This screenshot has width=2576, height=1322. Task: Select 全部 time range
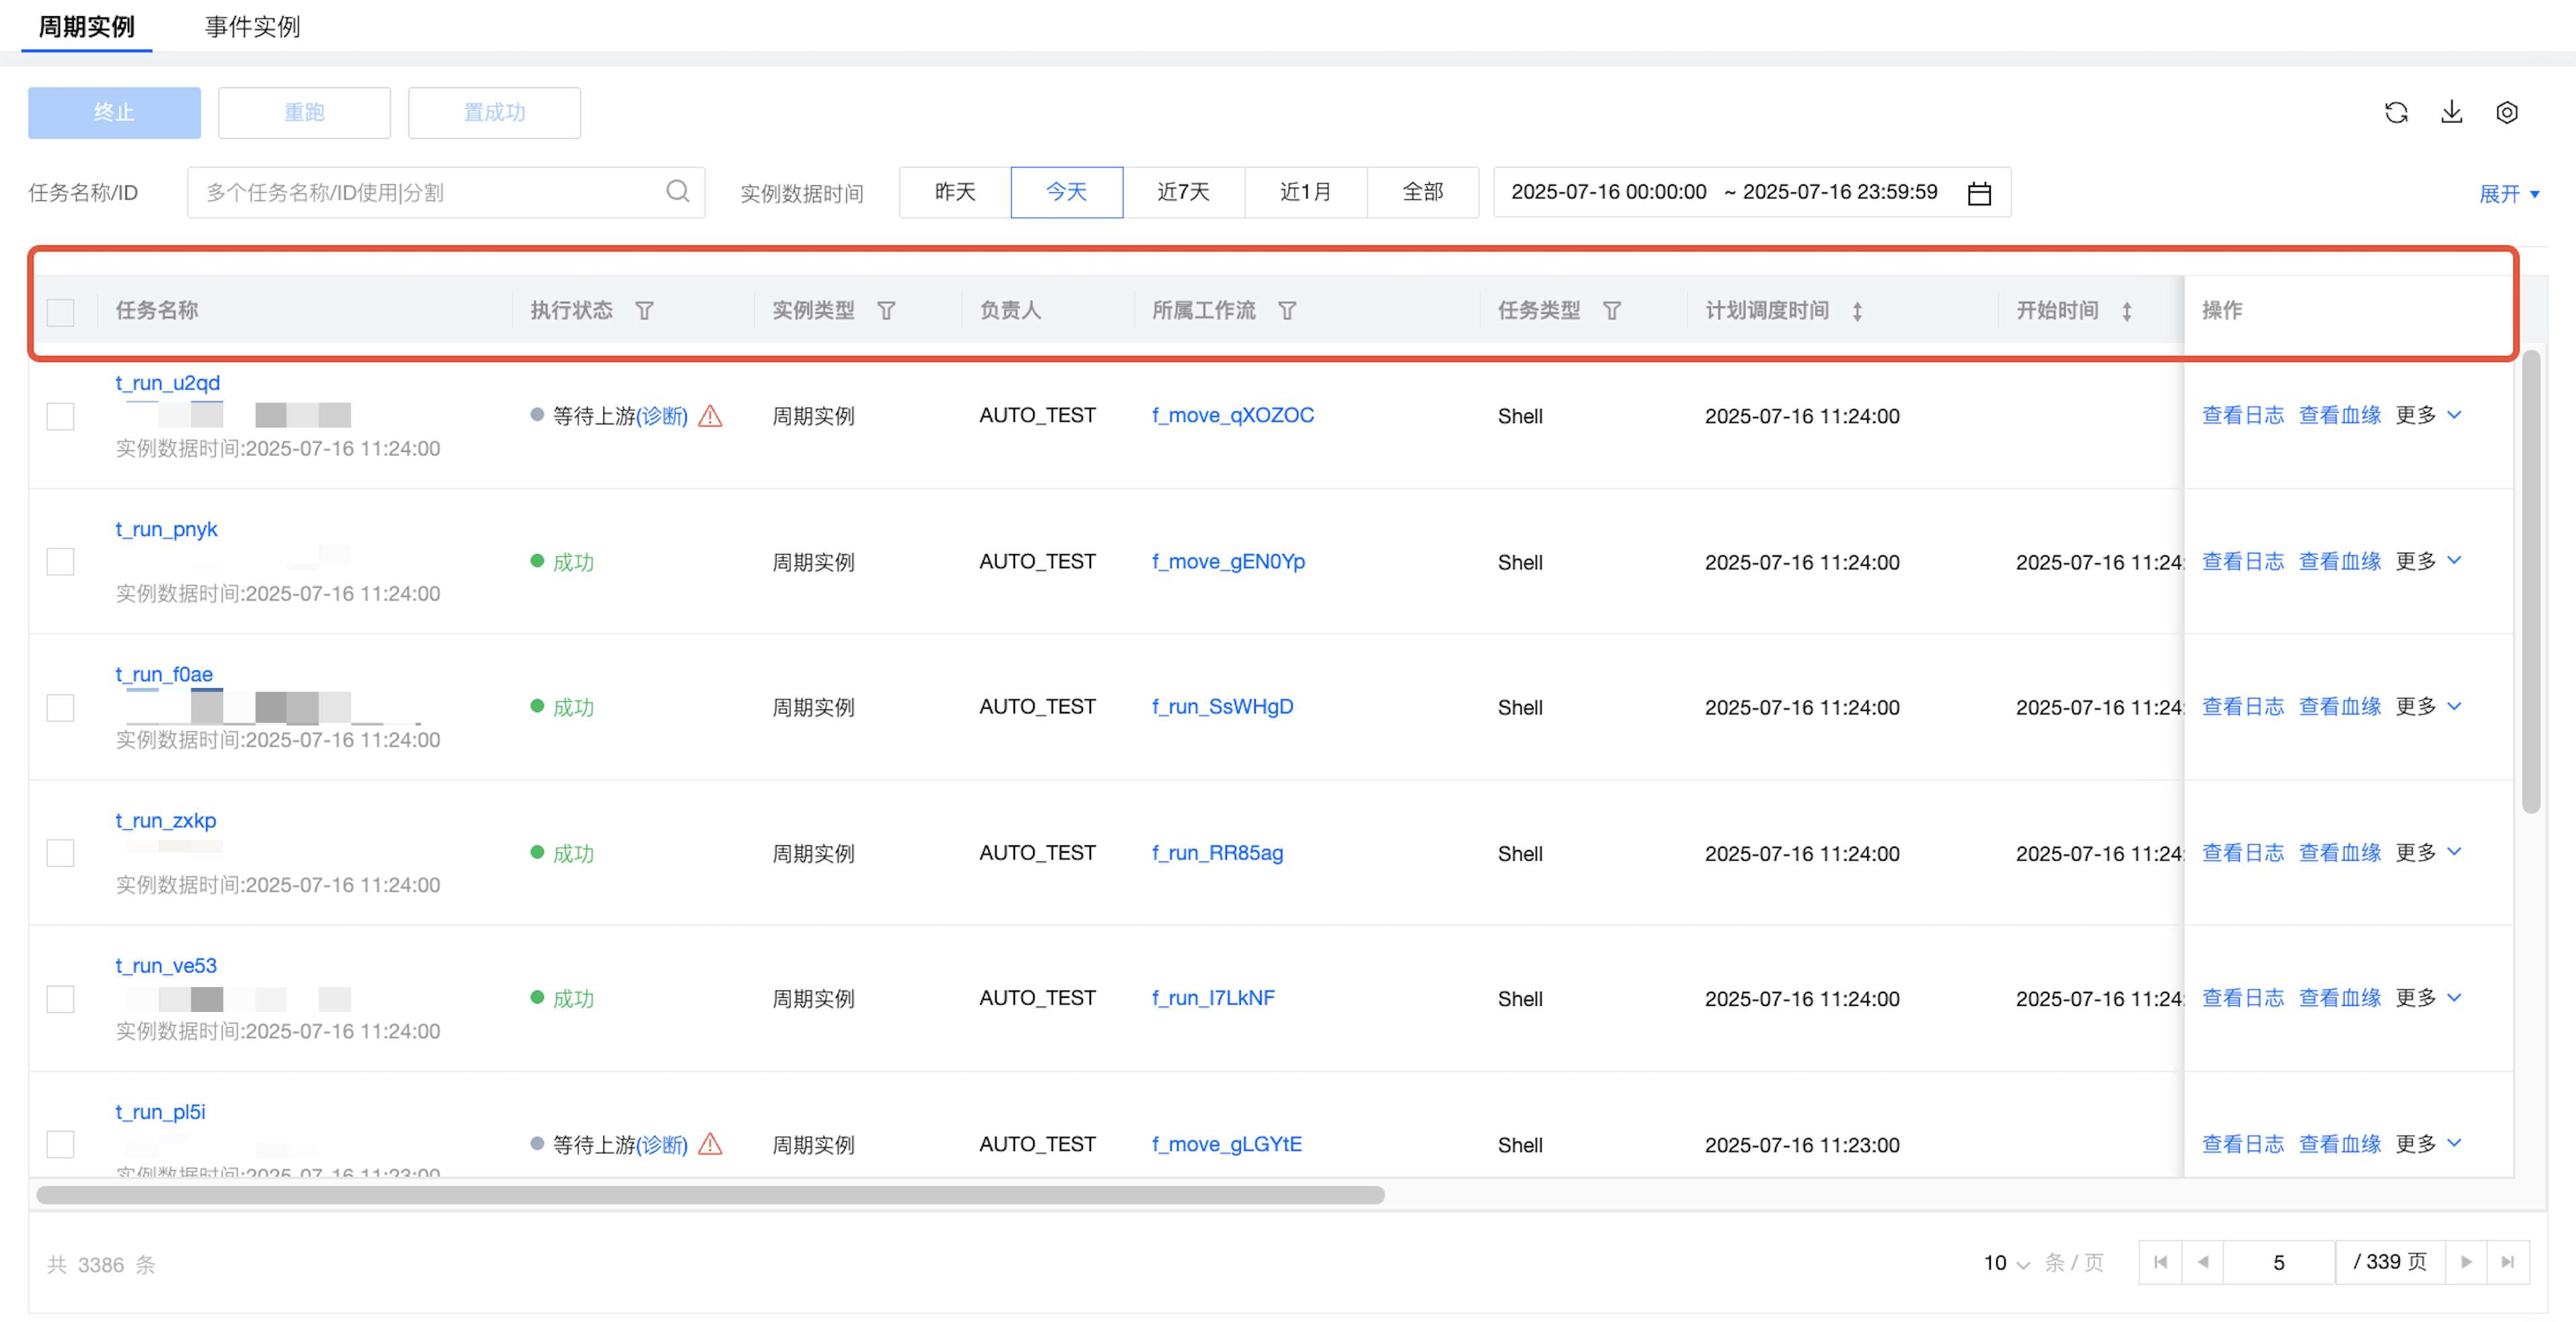(x=1423, y=192)
